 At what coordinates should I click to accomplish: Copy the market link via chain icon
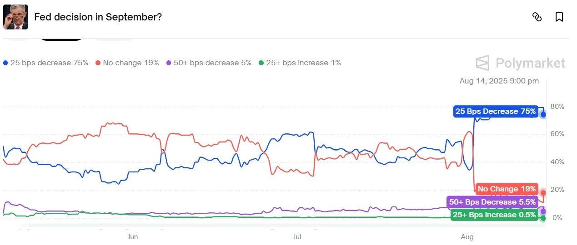pos(537,17)
